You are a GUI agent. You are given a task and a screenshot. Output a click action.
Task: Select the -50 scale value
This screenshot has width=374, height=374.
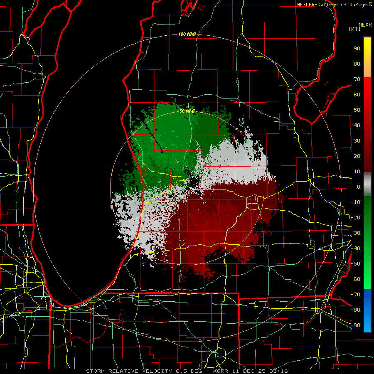coord(355,264)
